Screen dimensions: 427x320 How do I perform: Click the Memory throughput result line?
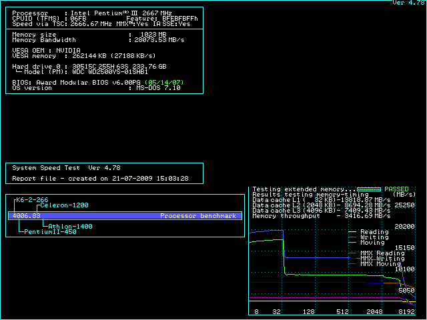(322, 216)
